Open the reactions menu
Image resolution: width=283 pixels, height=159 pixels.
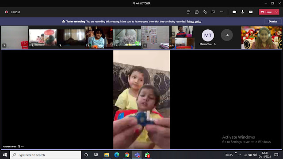click(205, 12)
